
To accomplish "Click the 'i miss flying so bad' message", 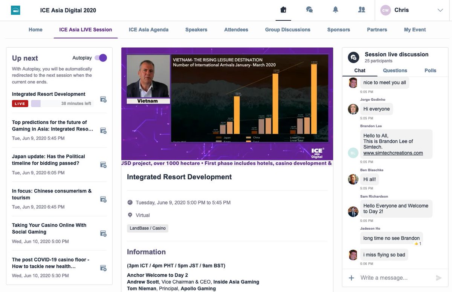I will (384, 255).
